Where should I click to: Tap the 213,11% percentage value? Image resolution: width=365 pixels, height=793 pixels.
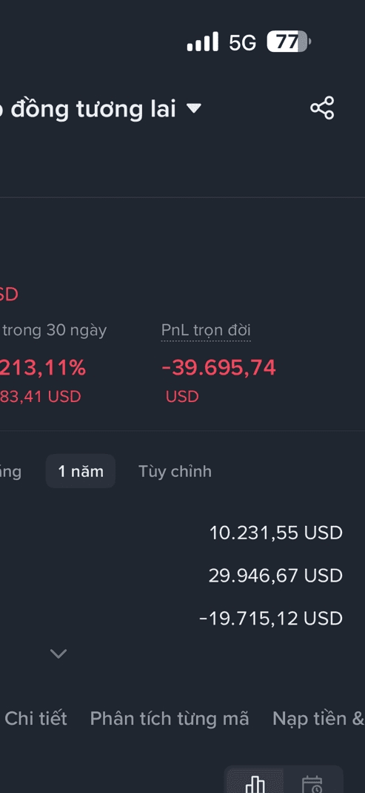click(x=43, y=368)
